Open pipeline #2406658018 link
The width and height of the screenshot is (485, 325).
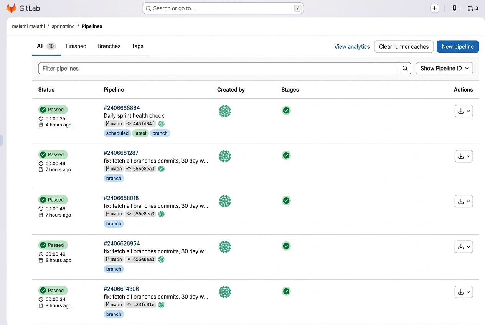coord(121,198)
